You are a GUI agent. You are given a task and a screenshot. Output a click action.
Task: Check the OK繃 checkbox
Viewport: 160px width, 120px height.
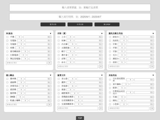tap(7, 97)
